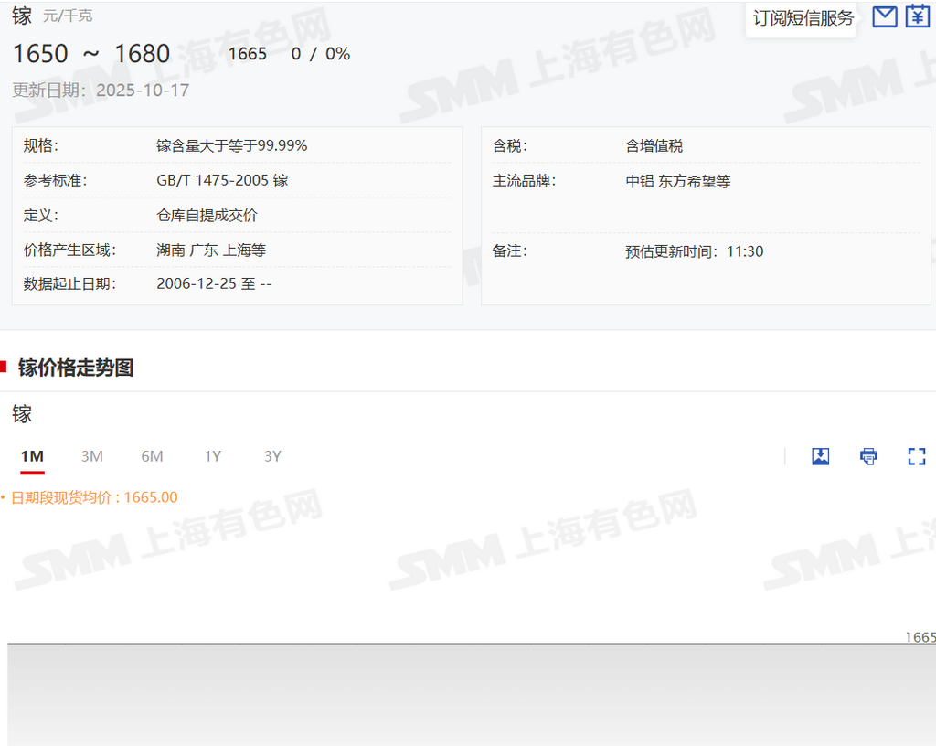The width and height of the screenshot is (936, 746).
Task: Click the GB/T 1475-2005 镓 standard text
Action: (x=222, y=180)
